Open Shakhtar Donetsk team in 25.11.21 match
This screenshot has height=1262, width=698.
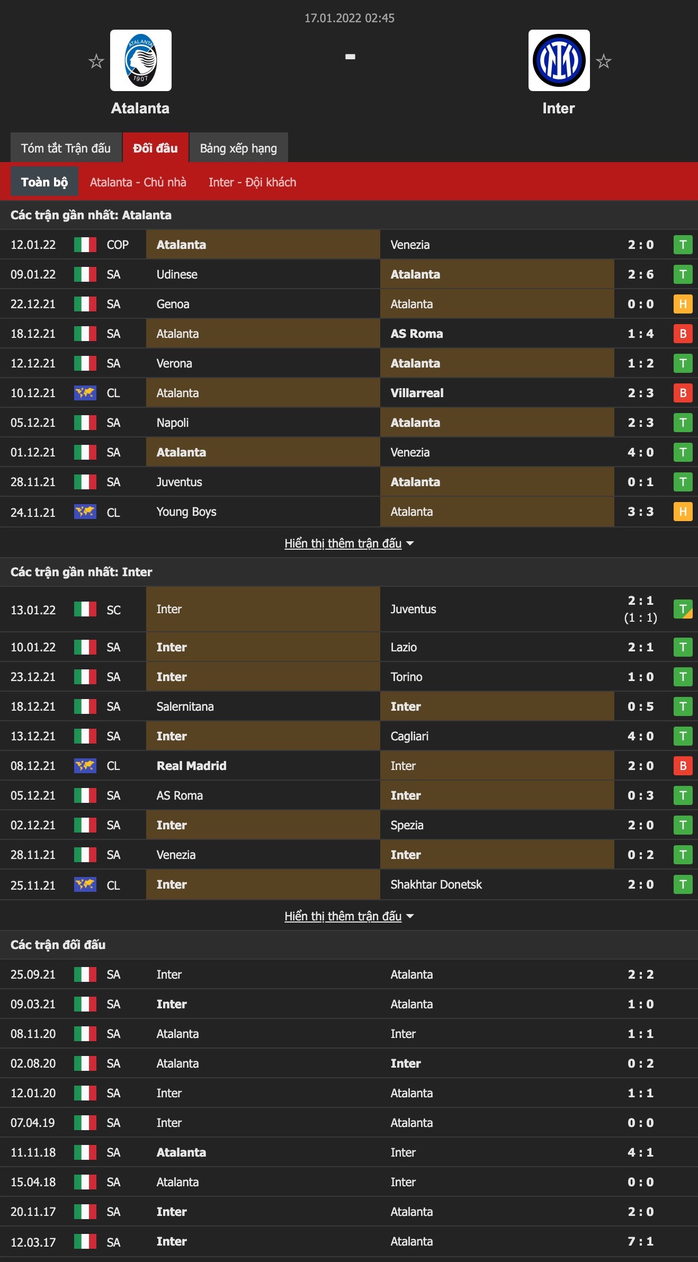(436, 884)
